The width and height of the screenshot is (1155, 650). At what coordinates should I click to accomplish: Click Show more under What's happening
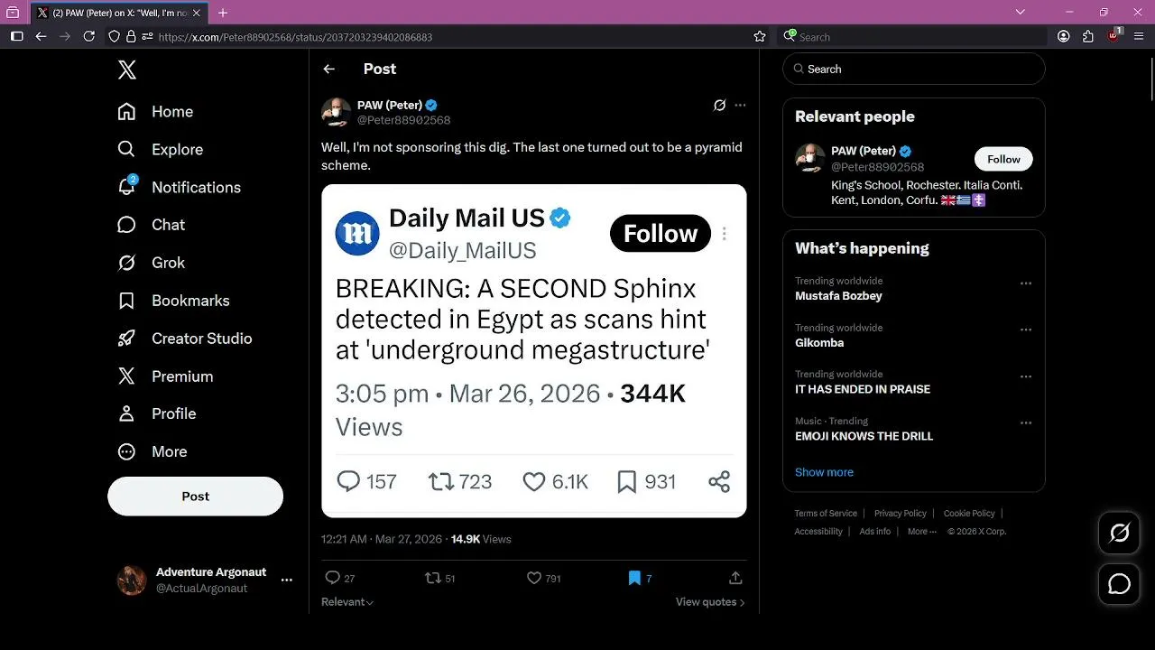(824, 472)
